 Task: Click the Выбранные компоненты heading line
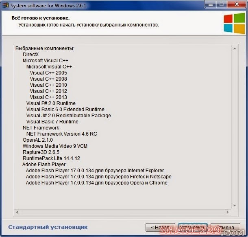tap(45, 48)
